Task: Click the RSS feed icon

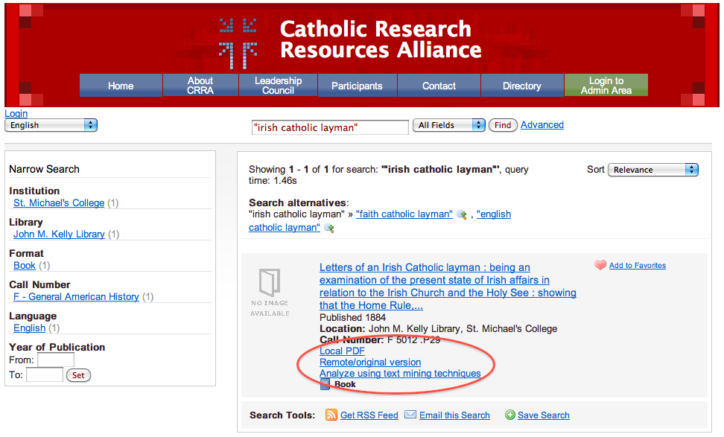Action: (331, 415)
